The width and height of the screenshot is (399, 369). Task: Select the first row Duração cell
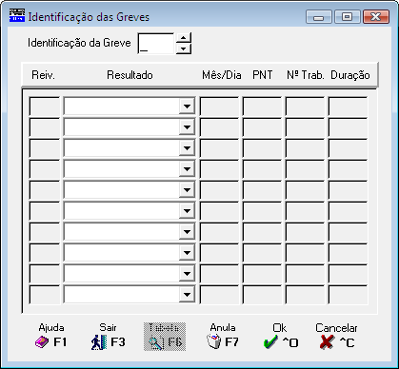[x=348, y=107]
